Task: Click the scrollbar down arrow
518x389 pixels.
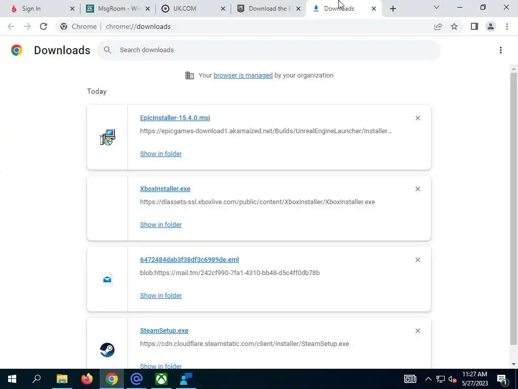Action: click(x=513, y=364)
